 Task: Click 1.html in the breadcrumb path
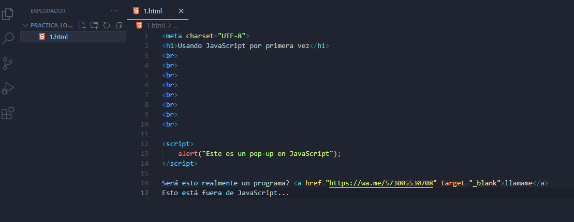click(x=156, y=26)
